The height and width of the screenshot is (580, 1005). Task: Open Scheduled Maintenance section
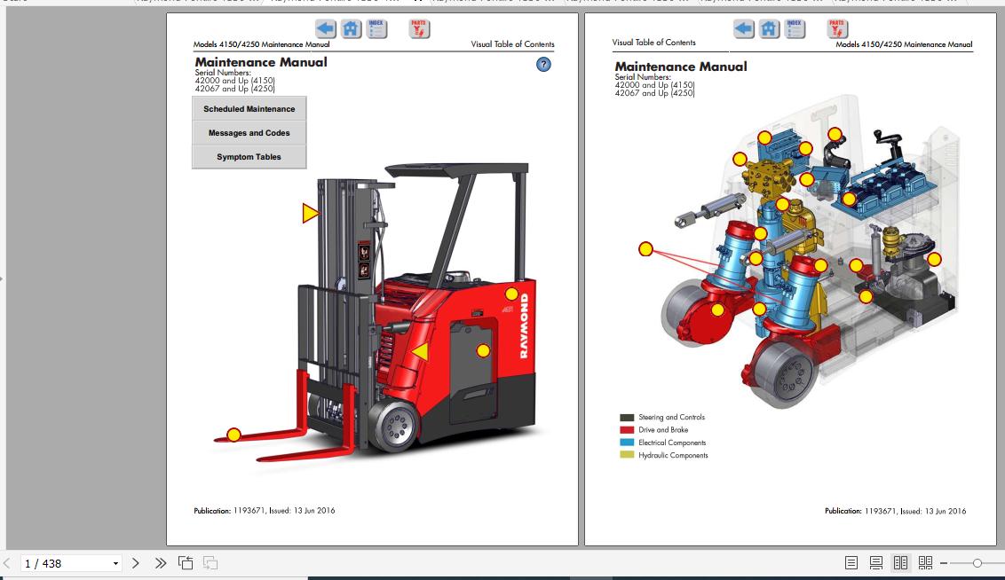coord(249,109)
